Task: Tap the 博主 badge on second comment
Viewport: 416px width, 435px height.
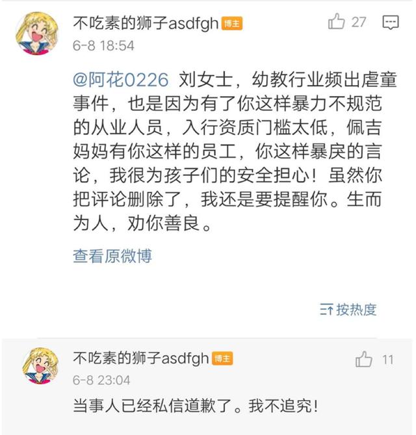Action: click(222, 359)
